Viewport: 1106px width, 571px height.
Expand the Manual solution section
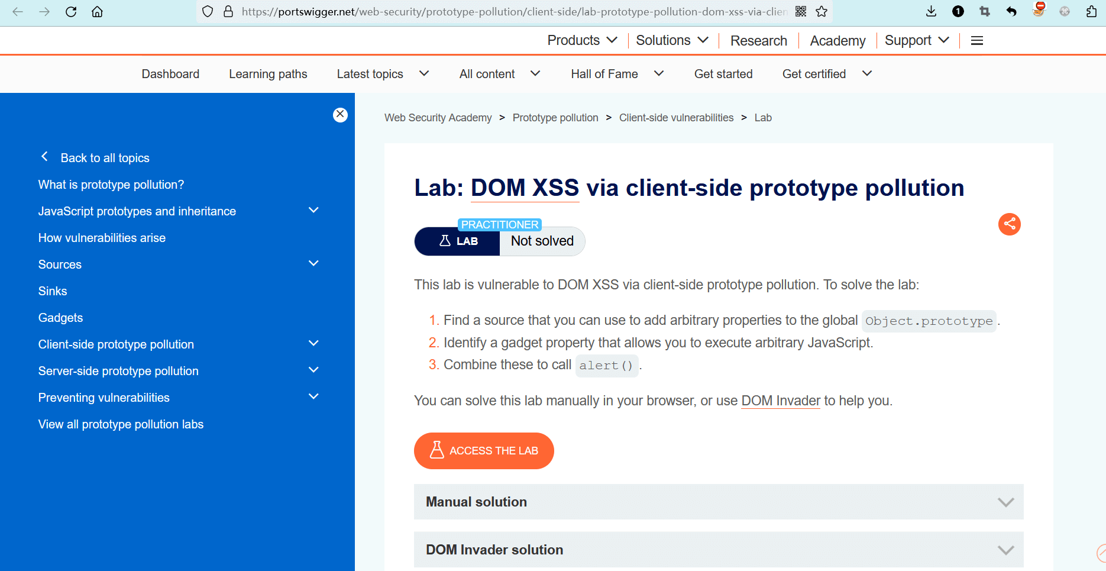click(x=719, y=502)
